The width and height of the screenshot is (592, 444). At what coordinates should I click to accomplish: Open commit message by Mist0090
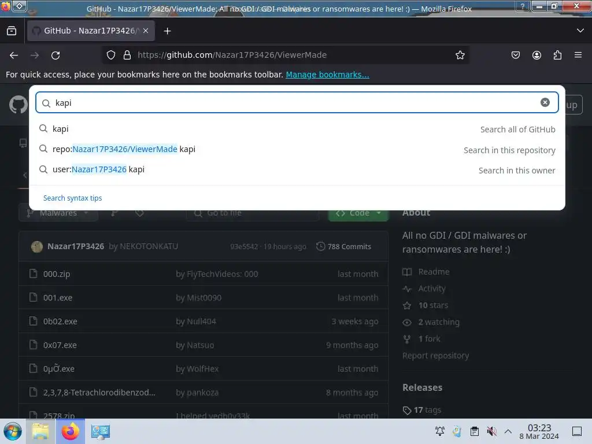tap(199, 298)
